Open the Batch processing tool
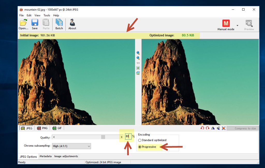Screen dimensions: 265x168 pos(59,24)
